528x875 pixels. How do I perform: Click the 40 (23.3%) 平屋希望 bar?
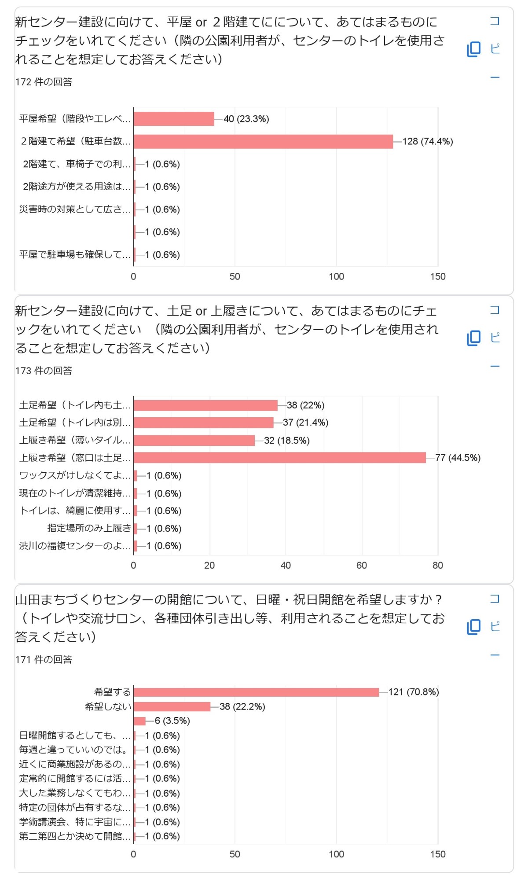pyautogui.click(x=174, y=119)
